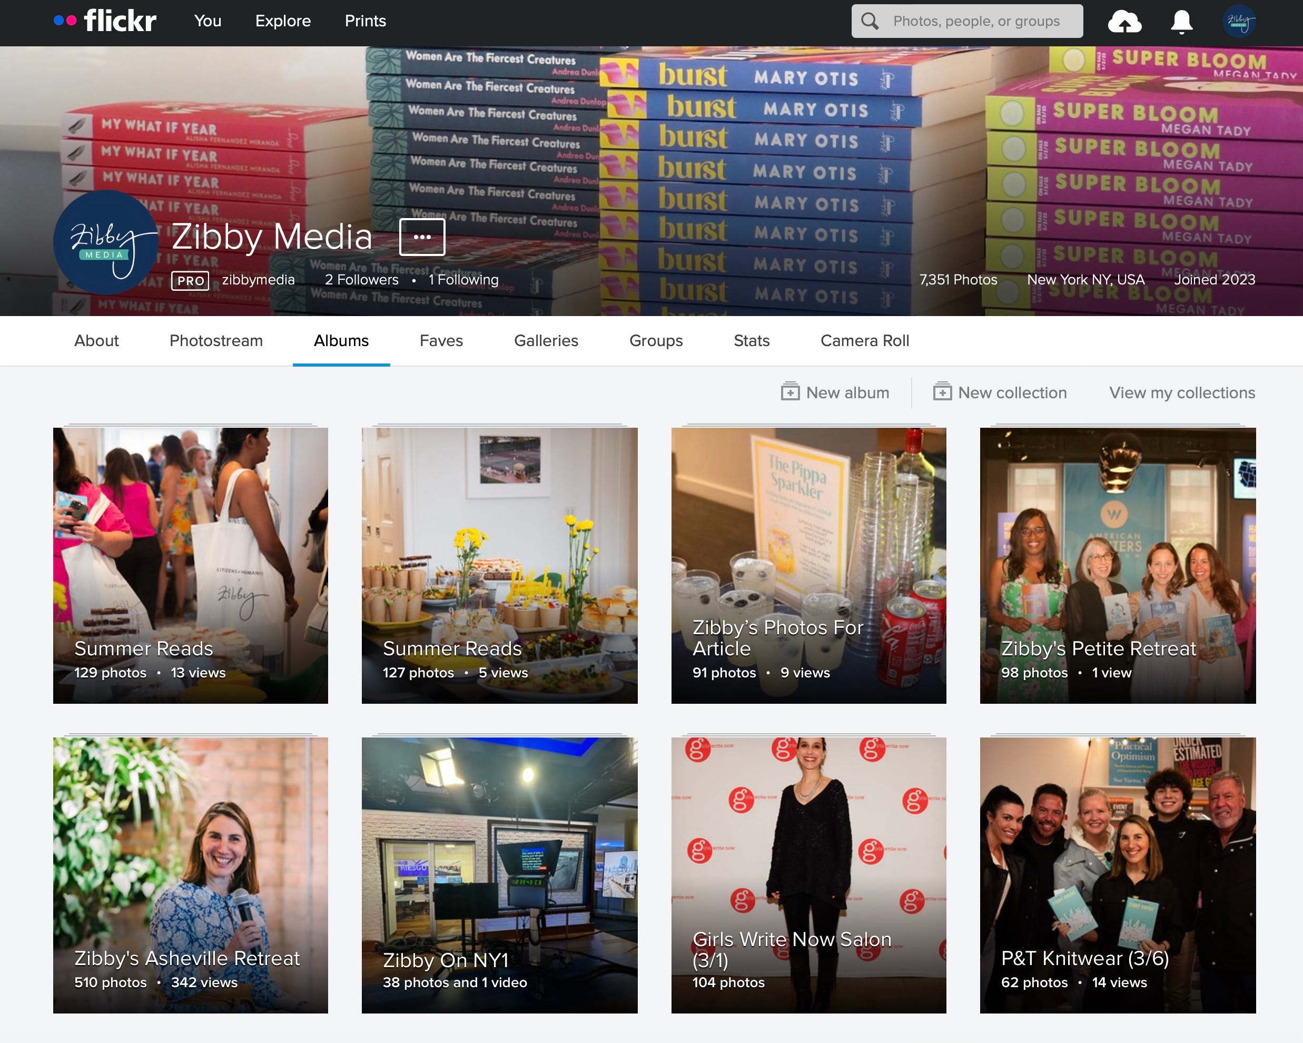Image resolution: width=1303 pixels, height=1043 pixels.
Task: Click the PRO badge
Action: [190, 281]
